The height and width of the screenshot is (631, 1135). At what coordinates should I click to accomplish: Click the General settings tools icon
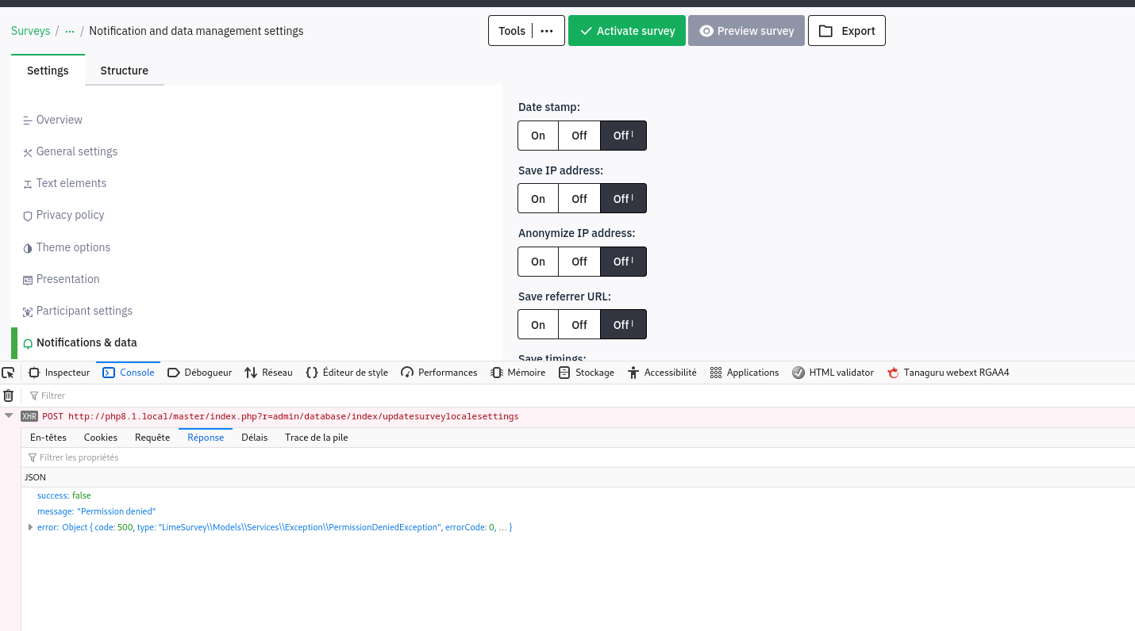point(28,152)
